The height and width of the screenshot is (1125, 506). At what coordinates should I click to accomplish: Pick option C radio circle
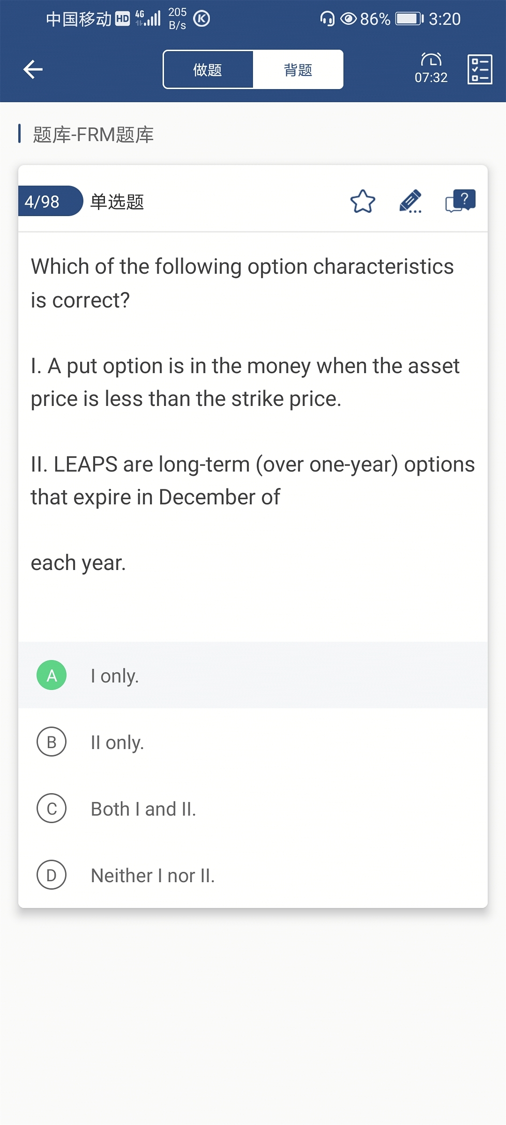52,808
